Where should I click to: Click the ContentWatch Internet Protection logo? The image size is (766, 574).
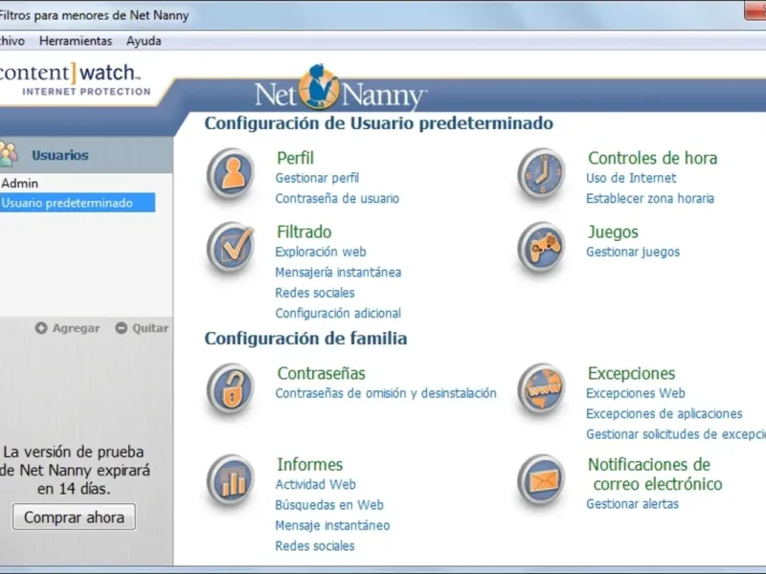pyautogui.click(x=76, y=79)
